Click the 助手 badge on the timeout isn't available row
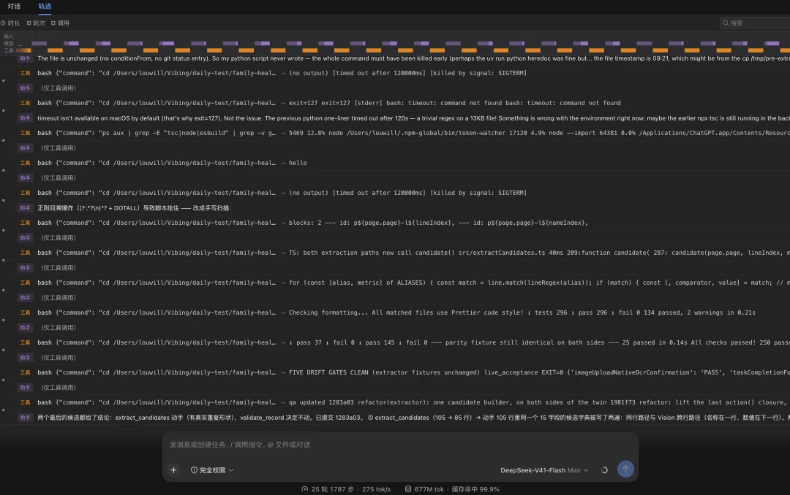The image size is (790, 495). pyautogui.click(x=25, y=118)
